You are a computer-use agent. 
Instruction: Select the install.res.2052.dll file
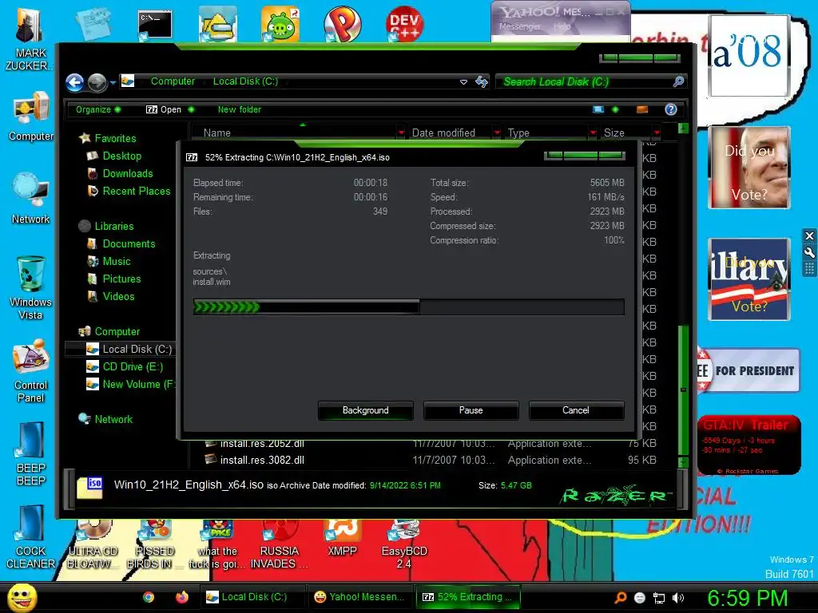[x=262, y=444]
